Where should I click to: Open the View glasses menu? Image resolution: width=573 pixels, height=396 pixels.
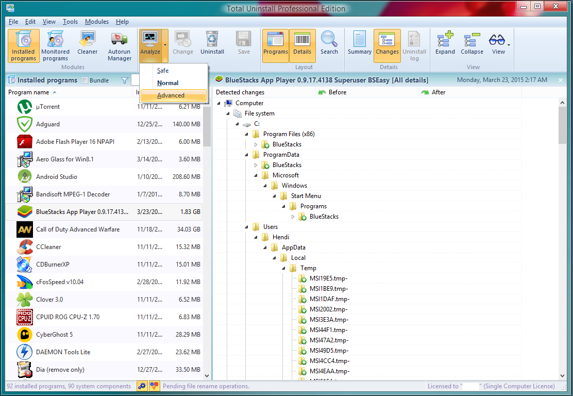click(x=498, y=43)
